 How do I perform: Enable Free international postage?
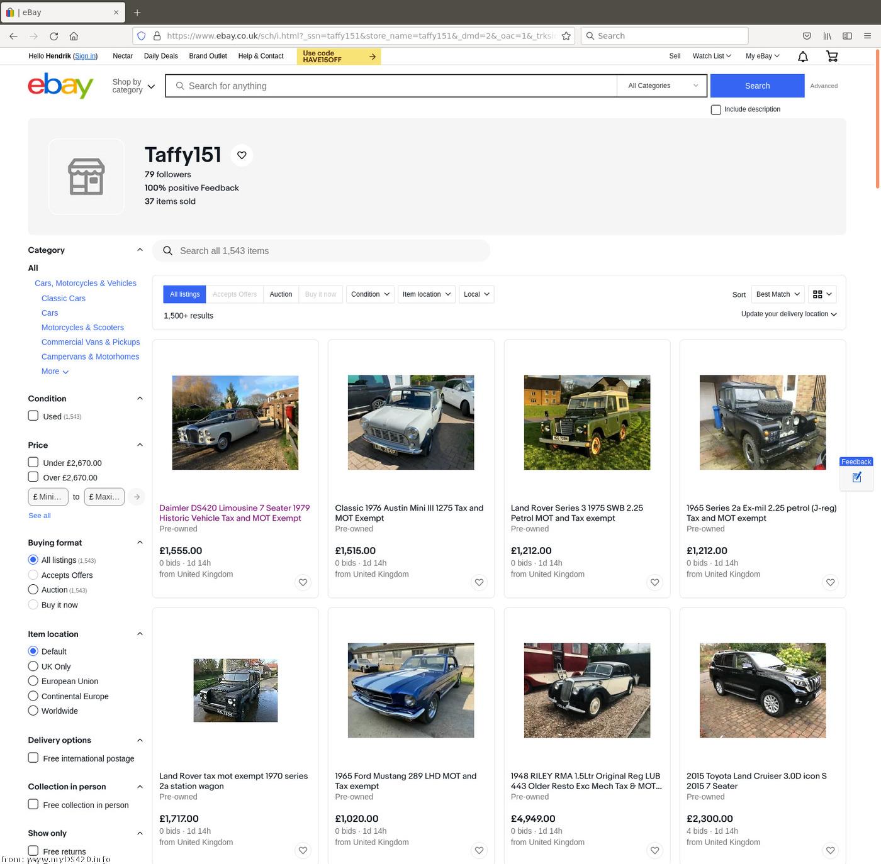pyautogui.click(x=33, y=758)
